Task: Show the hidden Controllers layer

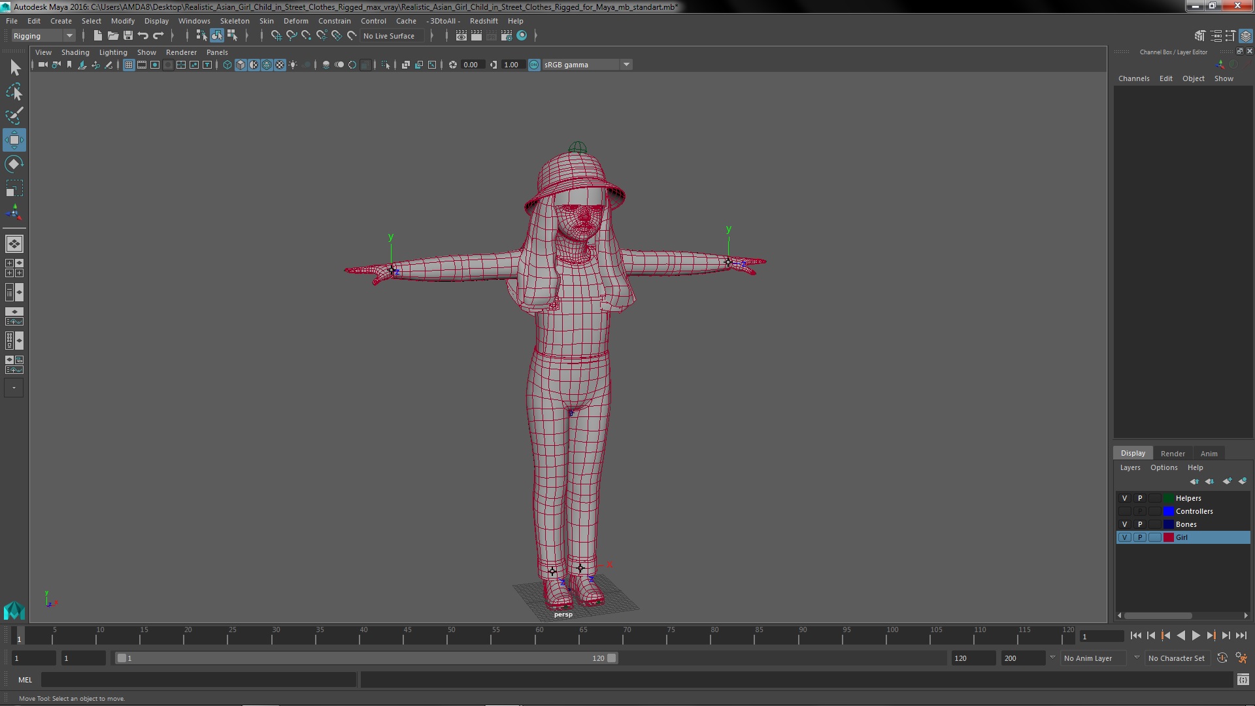Action: [x=1124, y=511]
